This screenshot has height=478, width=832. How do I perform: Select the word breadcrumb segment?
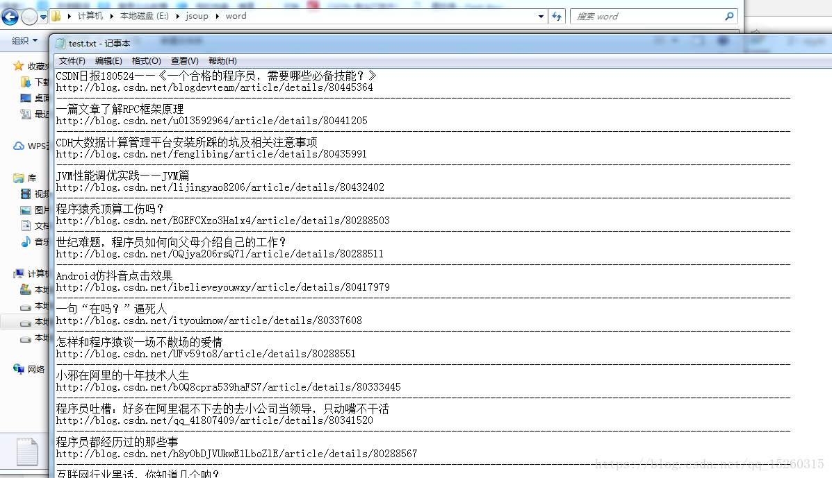click(236, 16)
